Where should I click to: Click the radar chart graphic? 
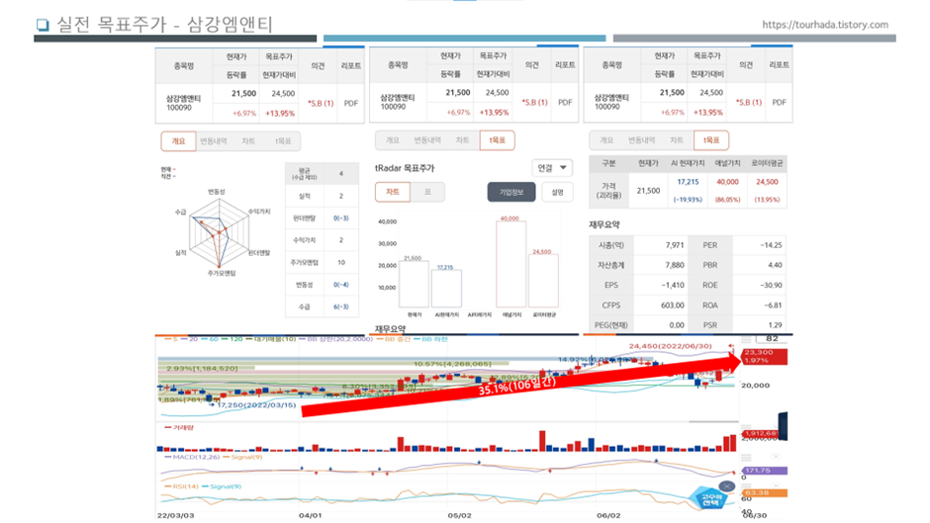pyautogui.click(x=219, y=233)
